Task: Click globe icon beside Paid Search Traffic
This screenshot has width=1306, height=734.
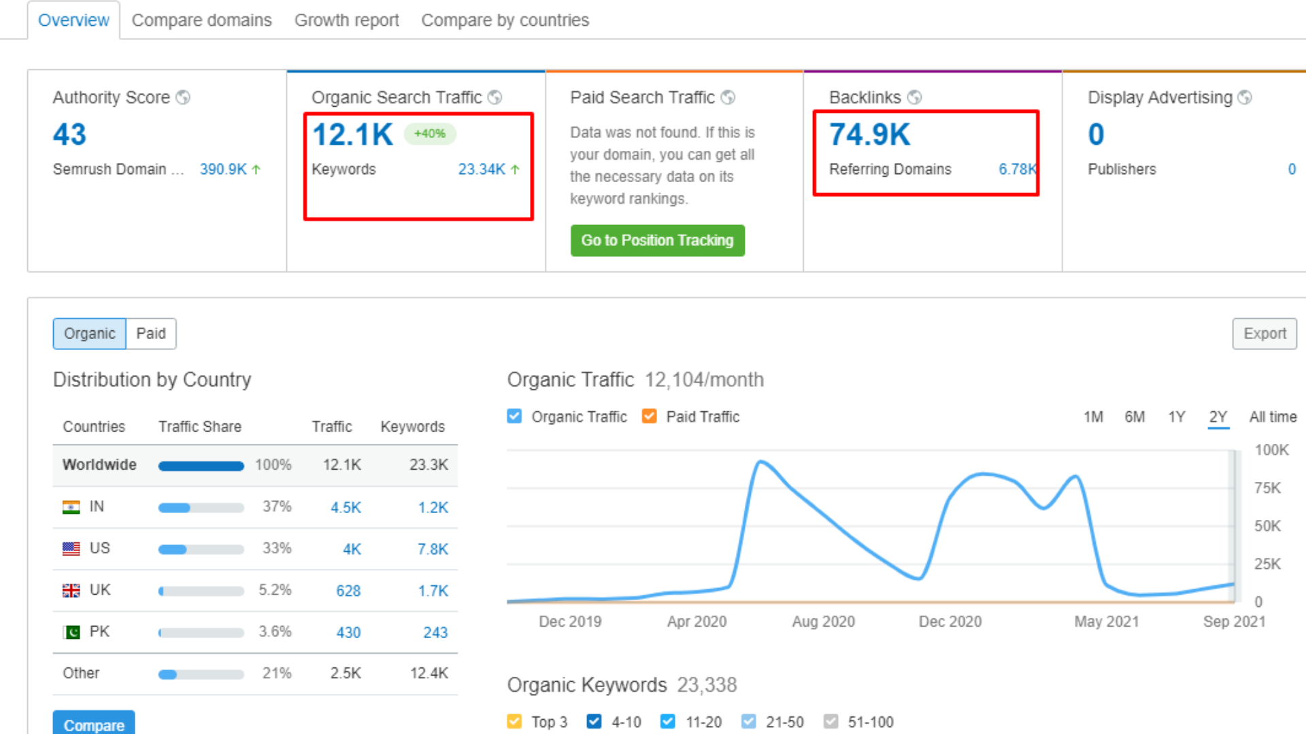Action: 728,98
